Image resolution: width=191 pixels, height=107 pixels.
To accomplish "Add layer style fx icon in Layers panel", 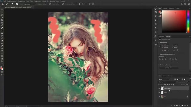I will [x=174, y=106].
